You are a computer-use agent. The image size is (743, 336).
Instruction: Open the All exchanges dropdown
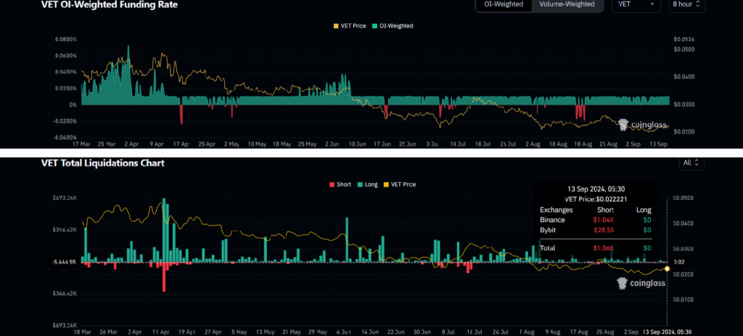pyautogui.click(x=691, y=163)
